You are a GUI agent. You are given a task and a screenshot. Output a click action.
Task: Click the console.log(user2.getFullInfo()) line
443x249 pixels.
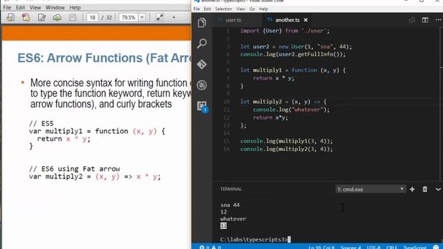(293, 54)
